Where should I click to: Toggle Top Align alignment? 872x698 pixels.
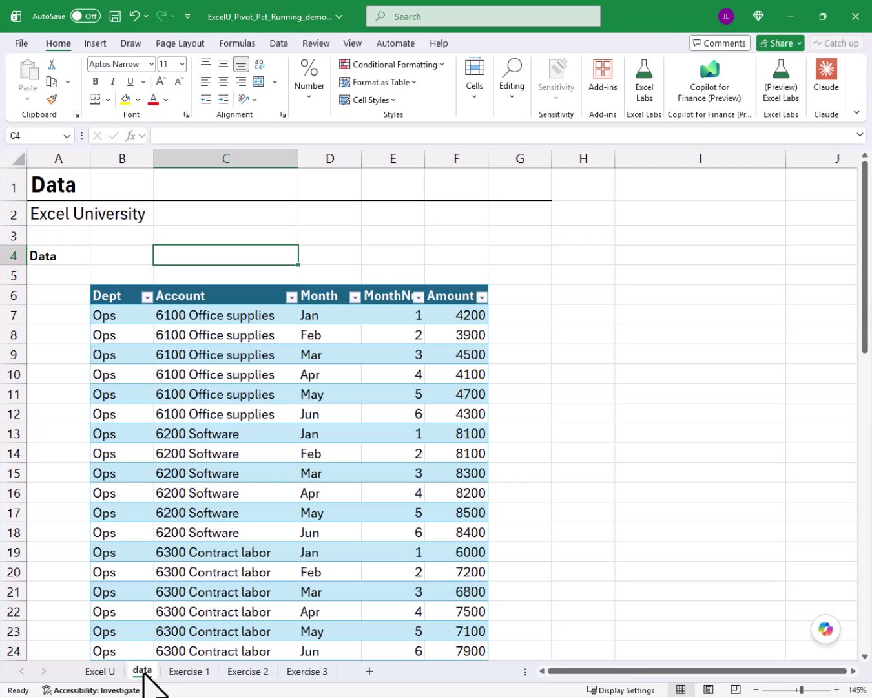click(x=205, y=64)
